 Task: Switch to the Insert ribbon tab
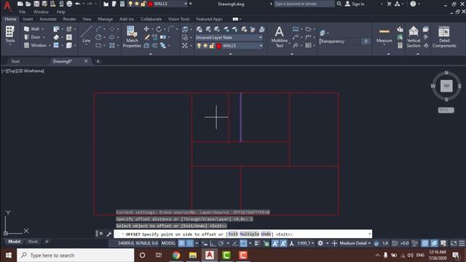tap(28, 19)
